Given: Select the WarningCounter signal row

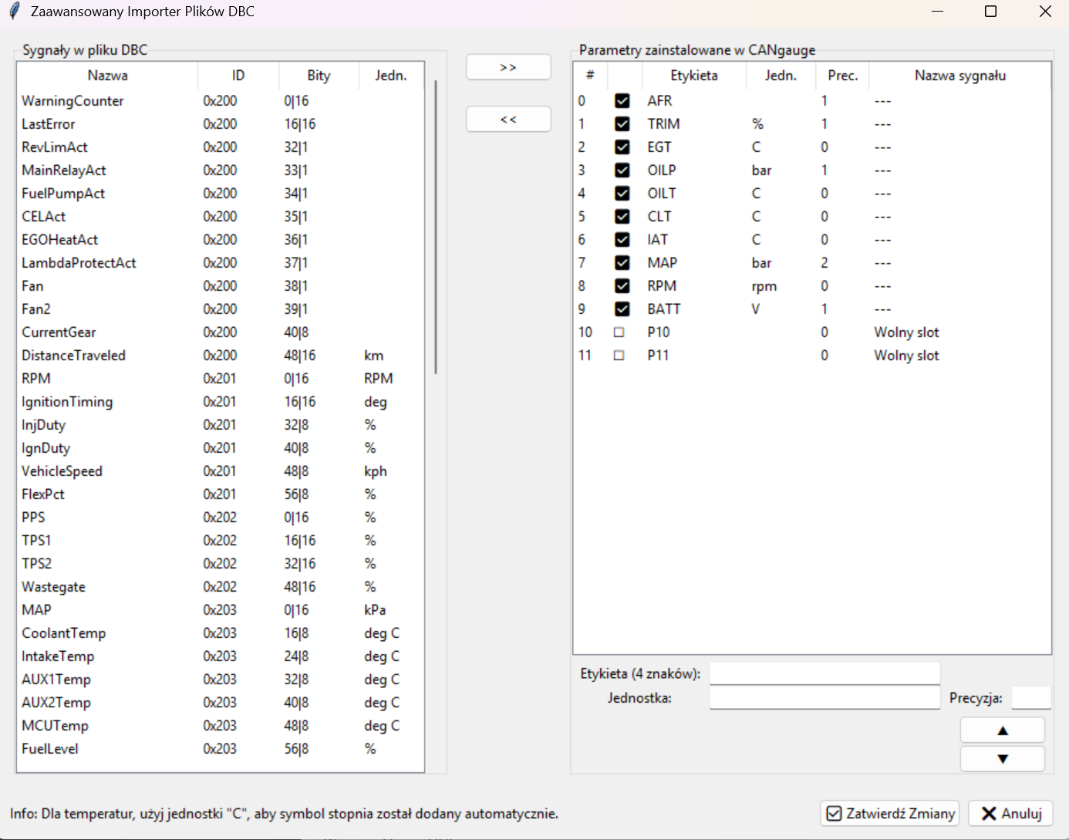Looking at the screenshot, I should 221,101.
